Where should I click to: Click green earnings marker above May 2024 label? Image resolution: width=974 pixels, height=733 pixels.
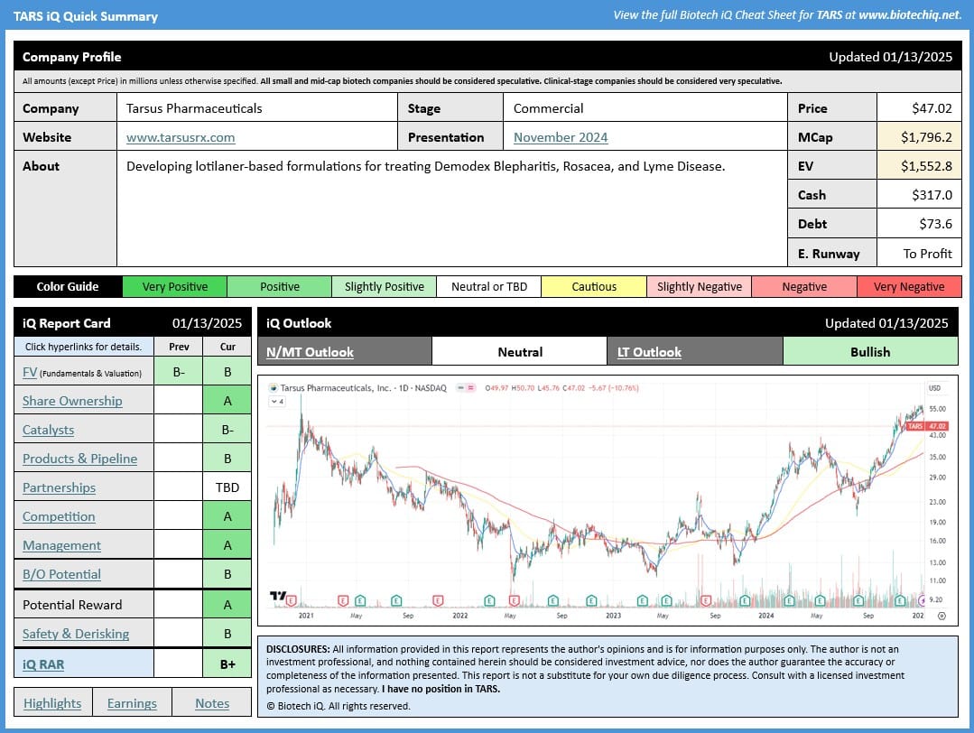pyautogui.click(x=820, y=600)
